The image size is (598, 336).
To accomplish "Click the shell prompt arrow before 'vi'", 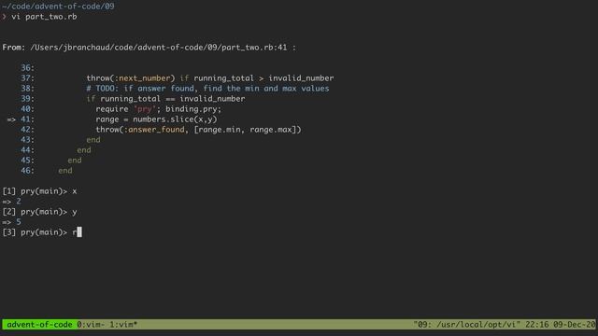I will tap(4, 17).
